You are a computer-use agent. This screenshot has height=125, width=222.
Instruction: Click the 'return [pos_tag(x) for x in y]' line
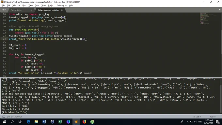coord(36,33)
